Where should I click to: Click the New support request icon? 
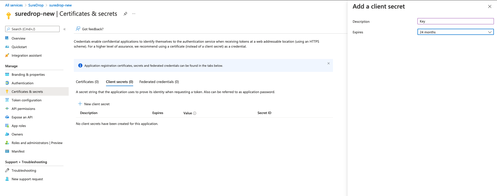[7, 179]
